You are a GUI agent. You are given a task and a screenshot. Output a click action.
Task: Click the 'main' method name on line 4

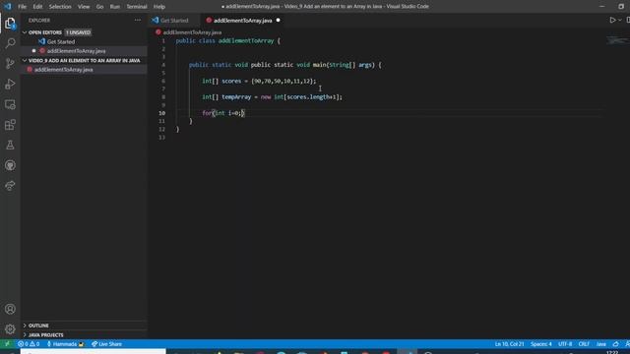(319, 65)
